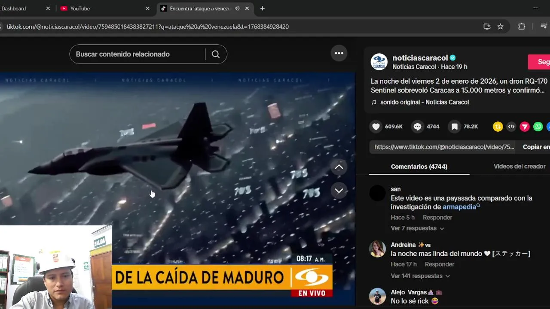The height and width of the screenshot is (309, 550).
Task: Go to previous video with up arrow
Action: [x=339, y=167]
